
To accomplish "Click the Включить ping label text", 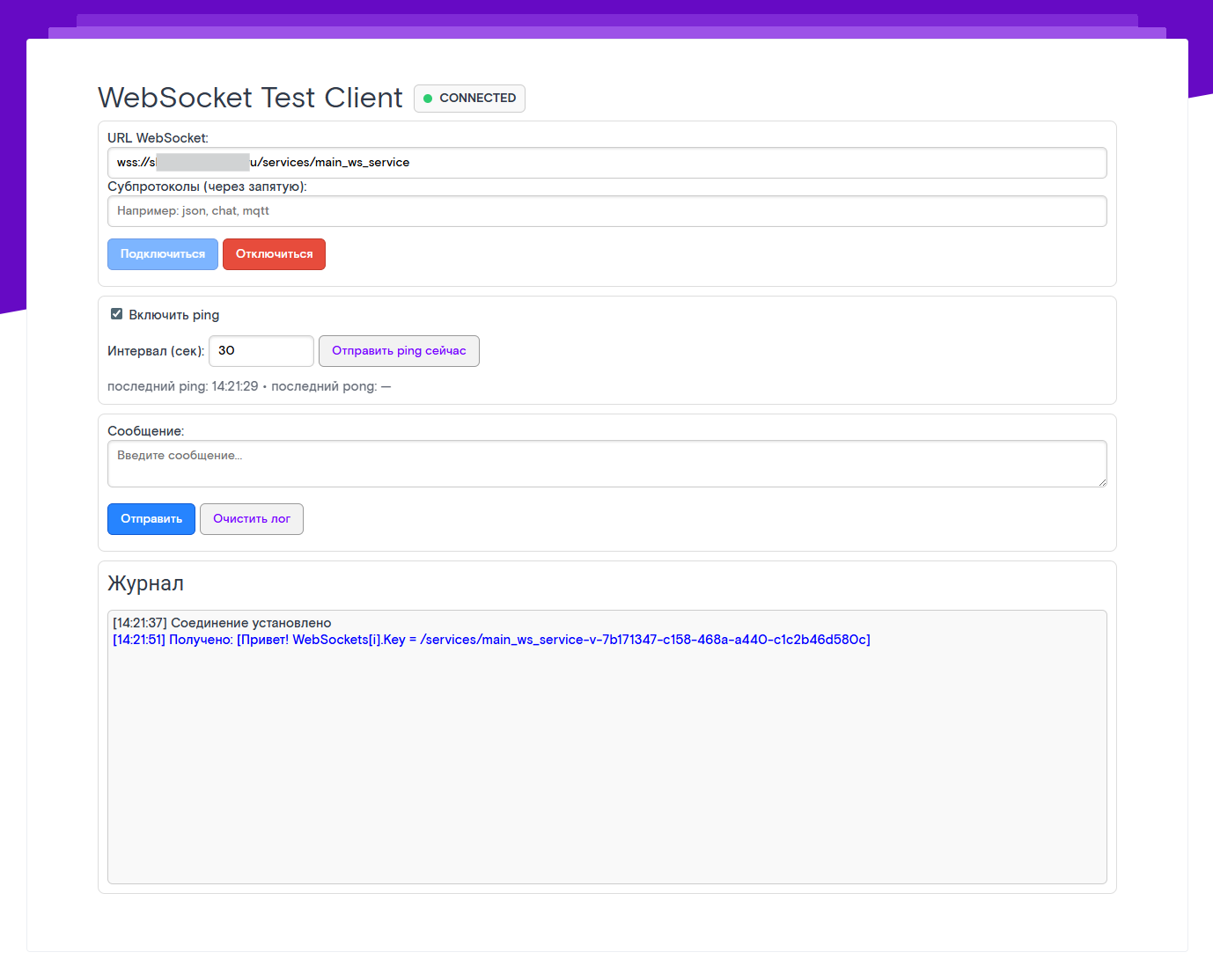I will click(x=174, y=315).
